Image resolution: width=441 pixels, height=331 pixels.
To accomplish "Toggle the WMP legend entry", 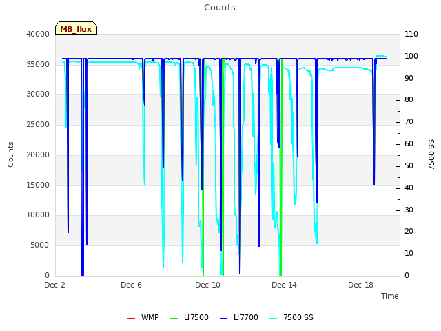I will [x=143, y=317].
